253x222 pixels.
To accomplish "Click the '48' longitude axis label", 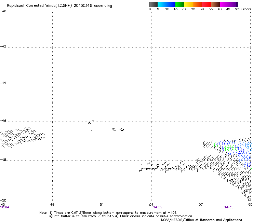I will tap(52, 205).
